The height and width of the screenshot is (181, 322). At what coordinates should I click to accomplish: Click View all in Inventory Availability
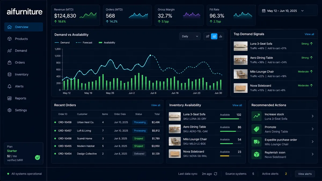click(237, 105)
